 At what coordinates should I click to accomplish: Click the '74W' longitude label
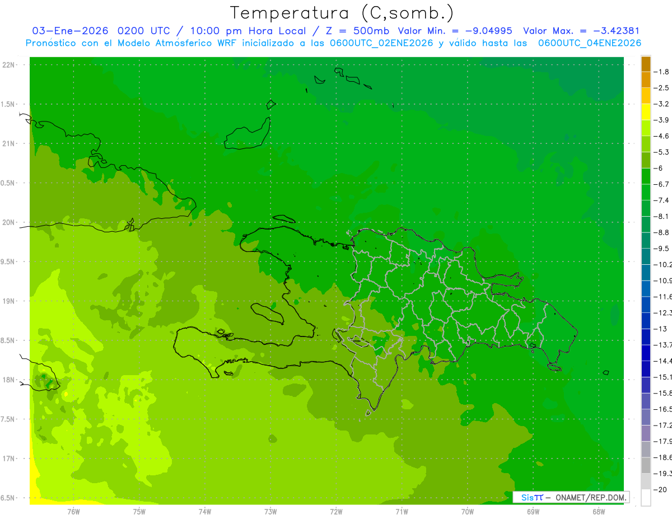click(x=205, y=511)
